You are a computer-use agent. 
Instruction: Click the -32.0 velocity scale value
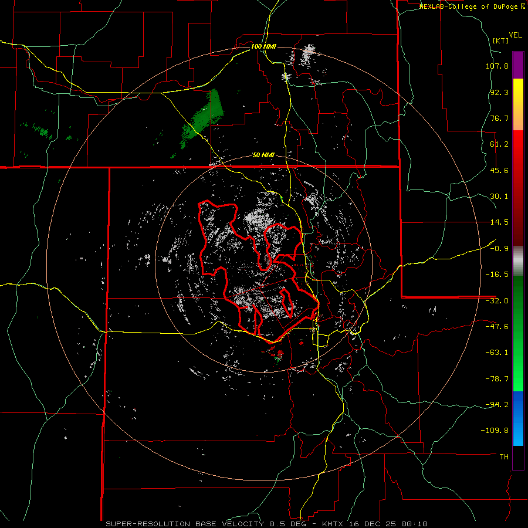(497, 301)
